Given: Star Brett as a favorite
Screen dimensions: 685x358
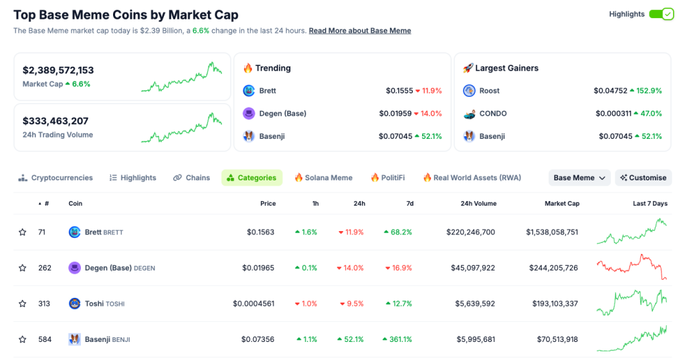Looking at the screenshot, I should pos(22,232).
